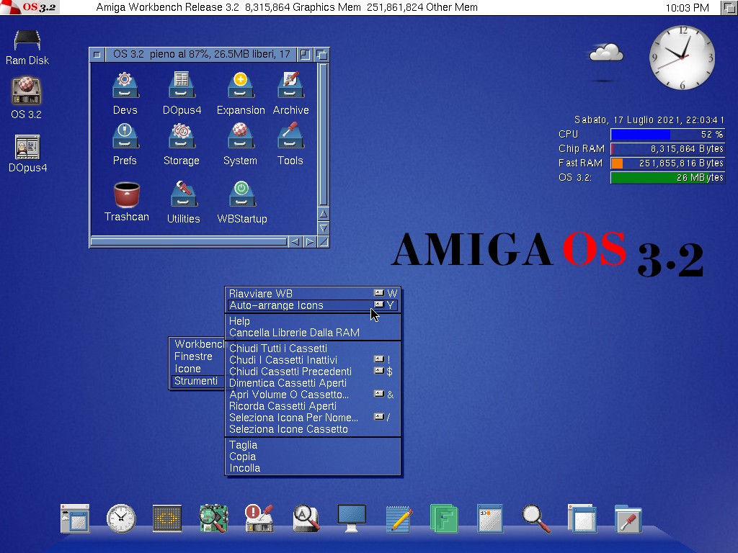Select Riavviare WB menu entry
Viewport: 738px width, 553px height.
tap(260, 293)
